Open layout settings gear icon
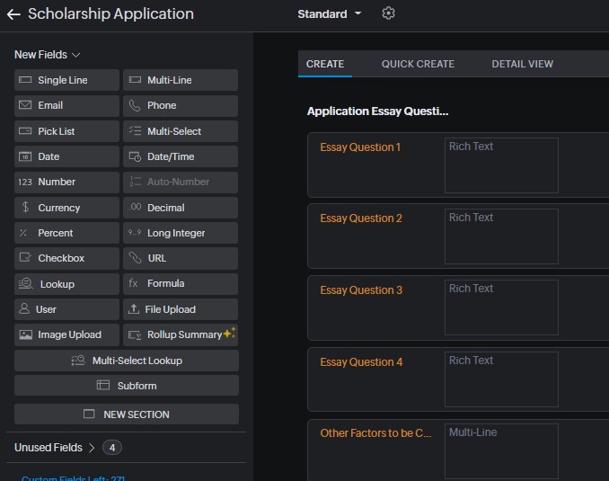This screenshot has height=481, width=609. click(388, 13)
